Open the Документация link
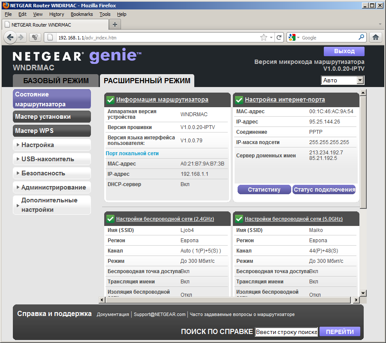This screenshot has width=386, height=343. pos(113,314)
